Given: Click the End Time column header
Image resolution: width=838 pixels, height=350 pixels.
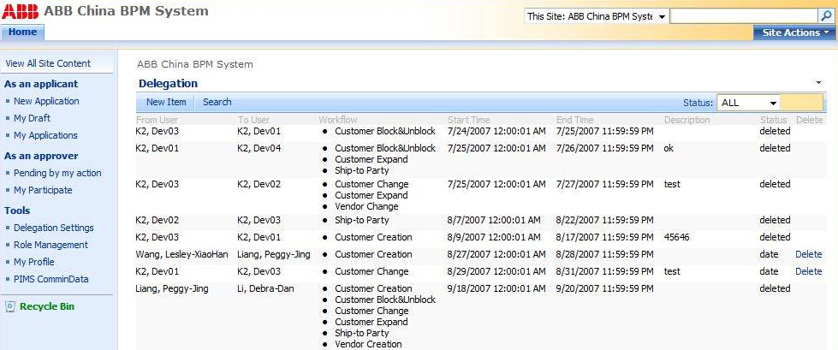Looking at the screenshot, I should 575,120.
